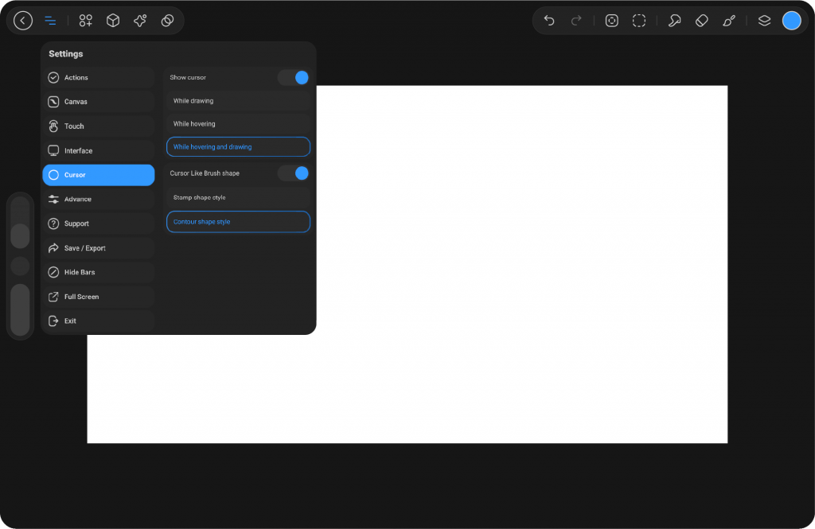Screen dimensions: 815x529
Task: Select While drawing option
Action: [x=238, y=101]
